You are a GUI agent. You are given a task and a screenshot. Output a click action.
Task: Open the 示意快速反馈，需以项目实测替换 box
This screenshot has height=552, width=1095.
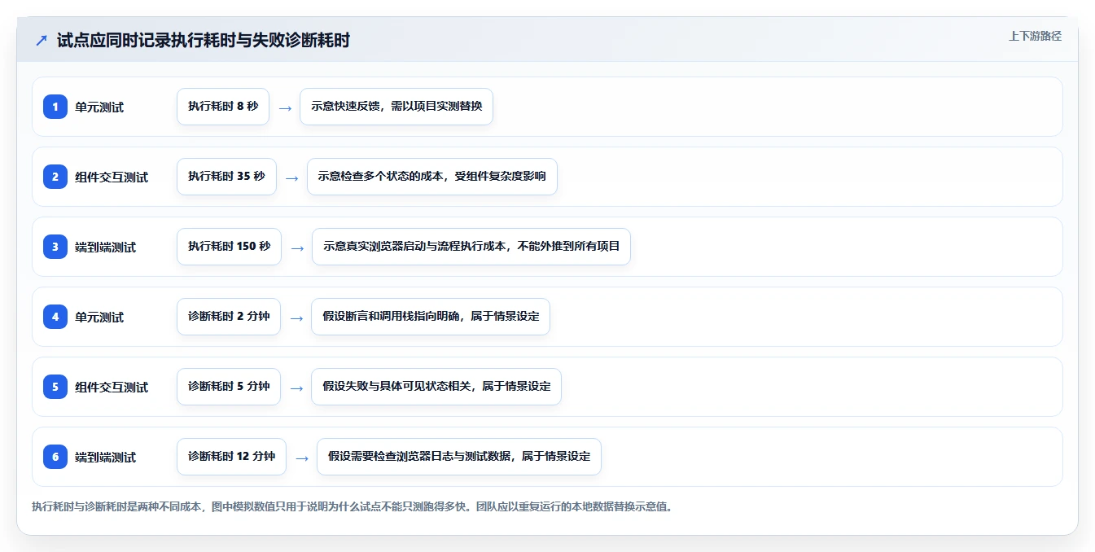click(x=396, y=107)
